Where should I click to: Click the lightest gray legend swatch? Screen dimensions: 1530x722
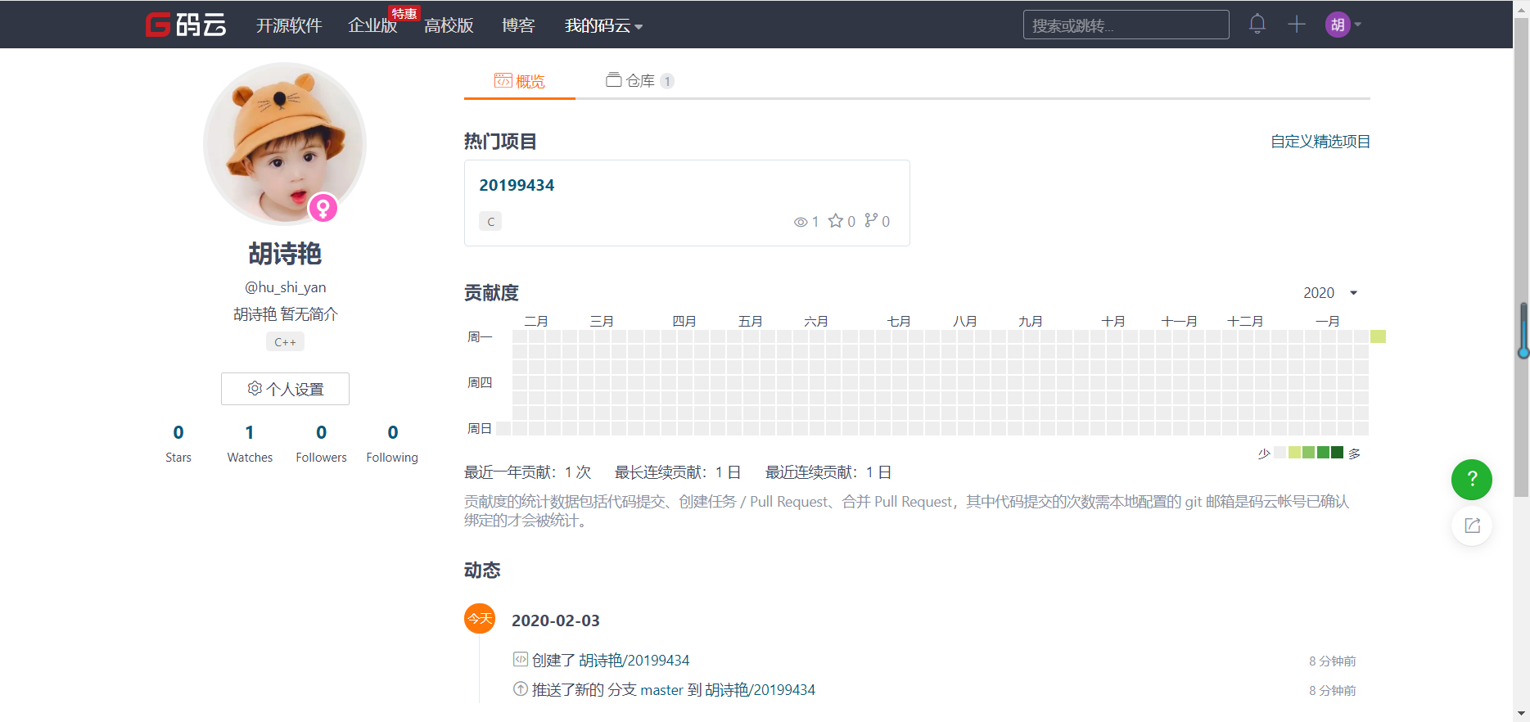point(1280,453)
